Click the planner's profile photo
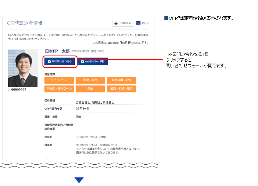The width and height of the screenshot is (258, 186). (23, 68)
